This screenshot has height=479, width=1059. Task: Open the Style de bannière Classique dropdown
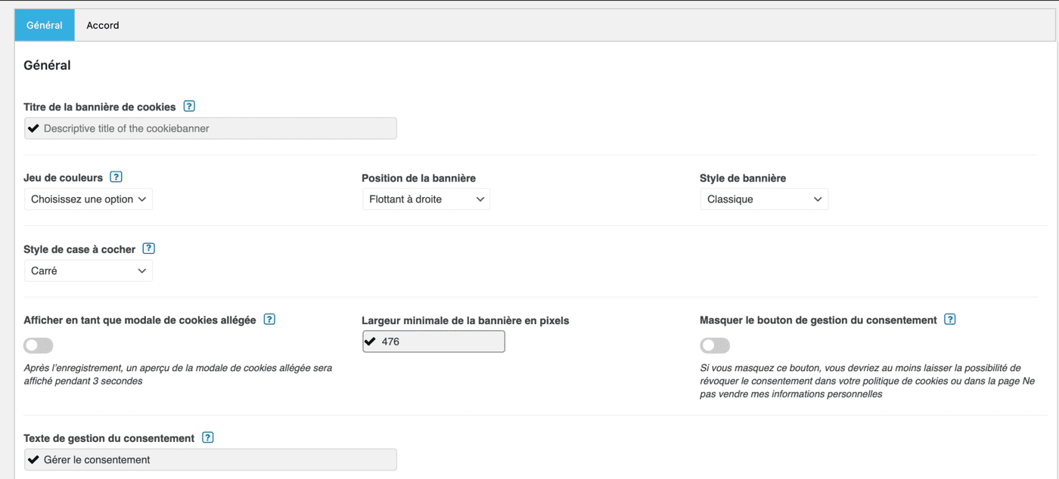click(x=764, y=199)
